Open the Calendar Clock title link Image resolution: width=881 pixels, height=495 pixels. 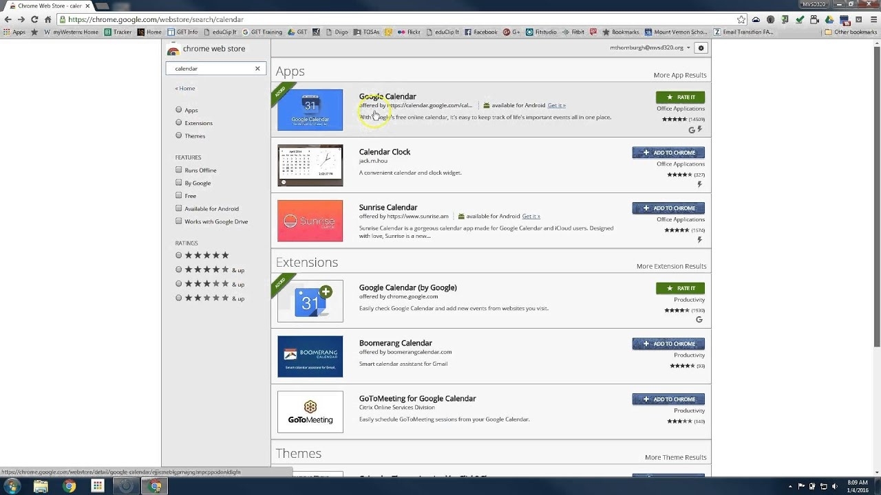tap(385, 152)
